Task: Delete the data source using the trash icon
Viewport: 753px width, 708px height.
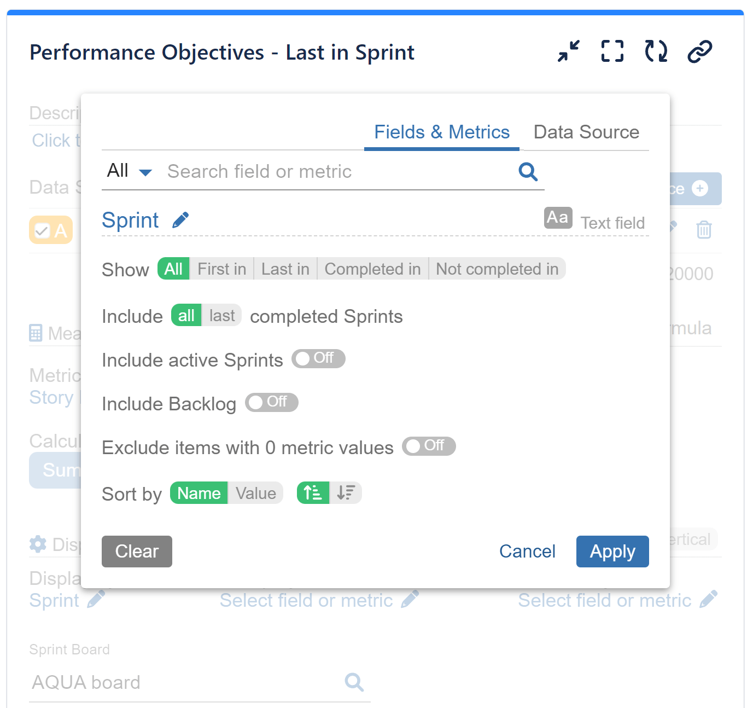Action: tap(704, 230)
